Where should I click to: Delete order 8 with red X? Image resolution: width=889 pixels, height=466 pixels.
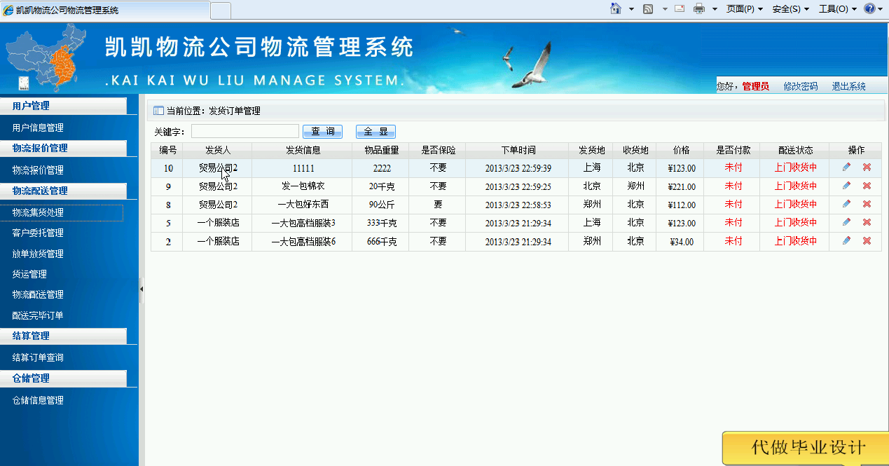click(x=867, y=204)
